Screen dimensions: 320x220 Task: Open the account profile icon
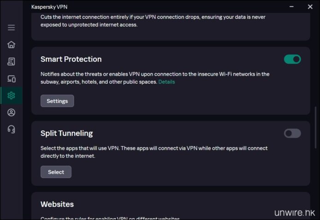click(x=11, y=113)
